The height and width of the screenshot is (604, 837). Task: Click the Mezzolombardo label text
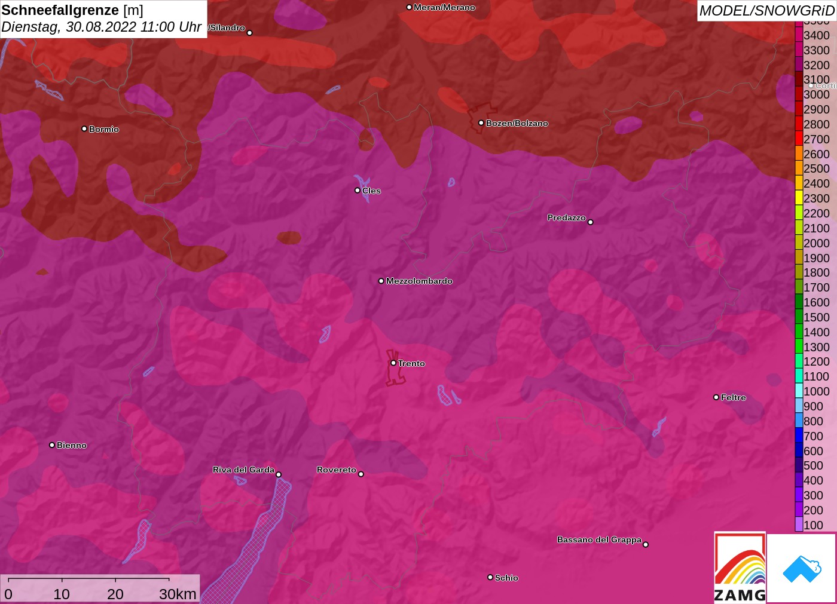pyautogui.click(x=419, y=281)
